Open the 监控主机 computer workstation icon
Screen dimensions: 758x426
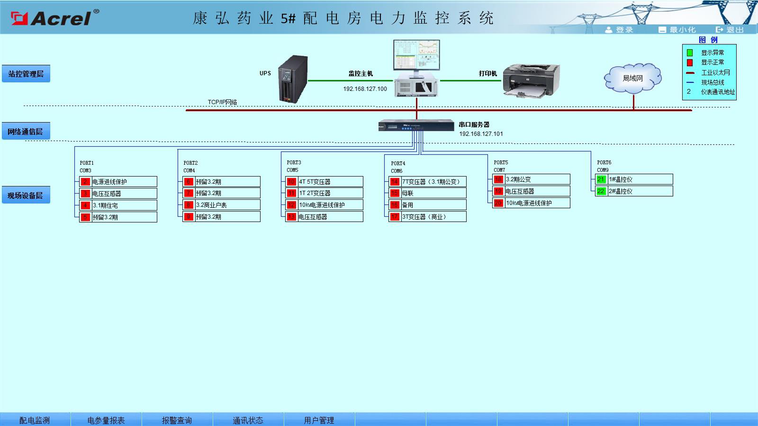[x=416, y=69]
